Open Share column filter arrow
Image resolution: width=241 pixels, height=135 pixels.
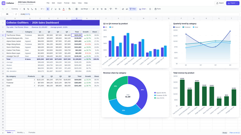coord(98,32)
